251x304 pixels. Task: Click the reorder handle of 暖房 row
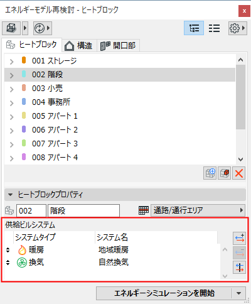[8, 250]
